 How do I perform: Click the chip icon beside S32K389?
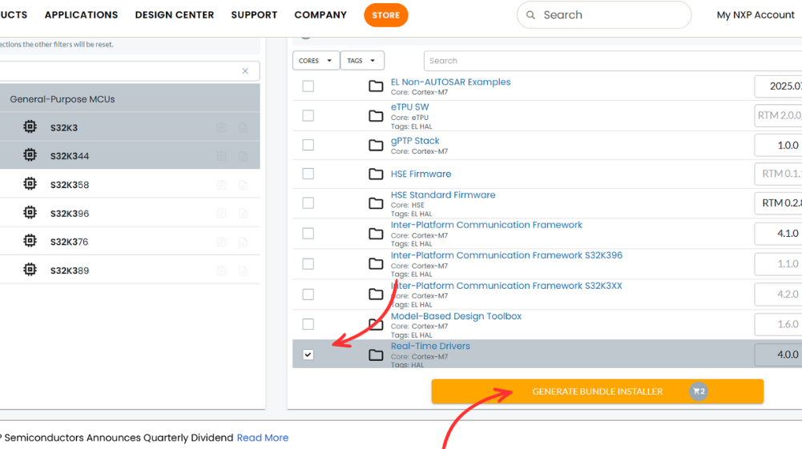(x=30, y=269)
